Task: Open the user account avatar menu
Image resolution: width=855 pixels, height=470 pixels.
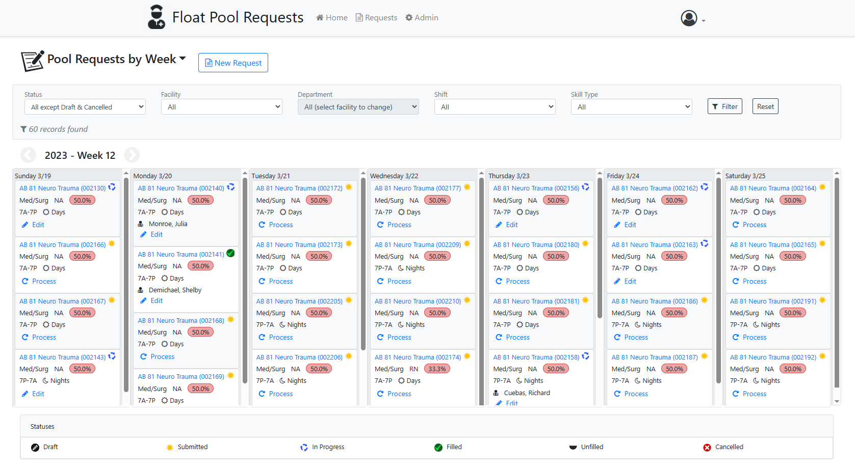Action: [x=693, y=18]
